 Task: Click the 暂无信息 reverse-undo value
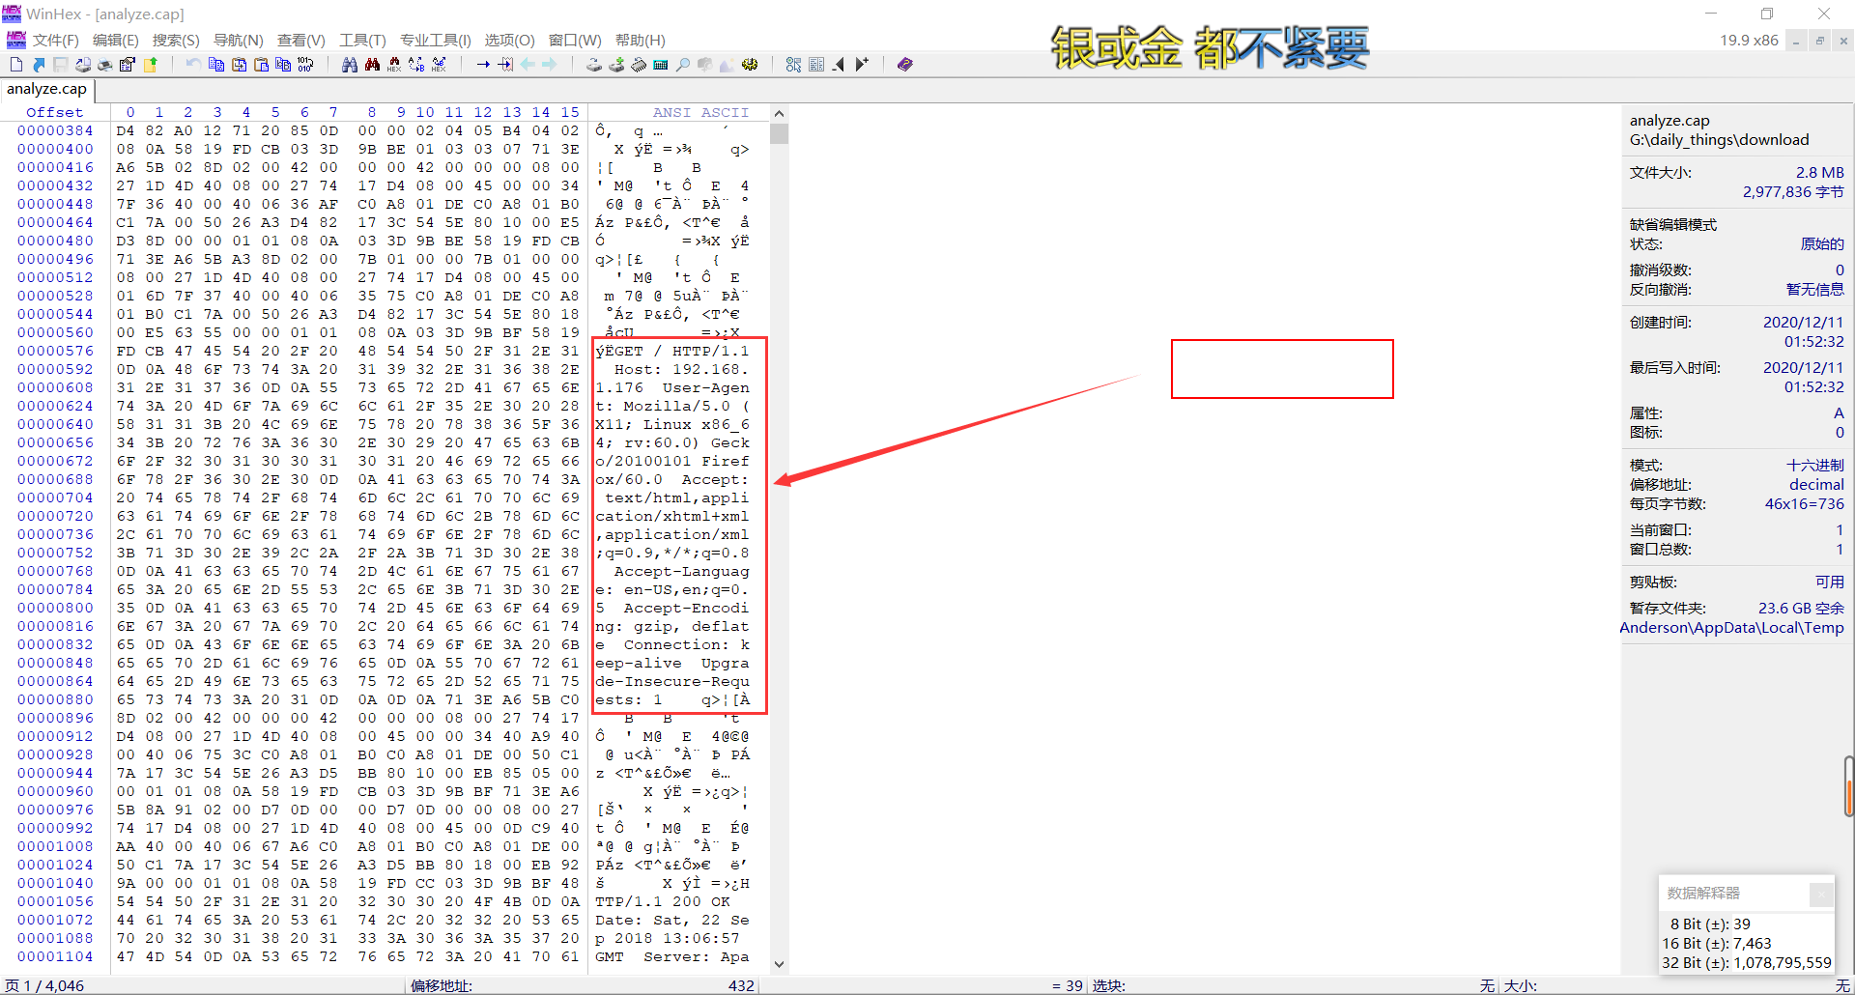(x=1814, y=289)
